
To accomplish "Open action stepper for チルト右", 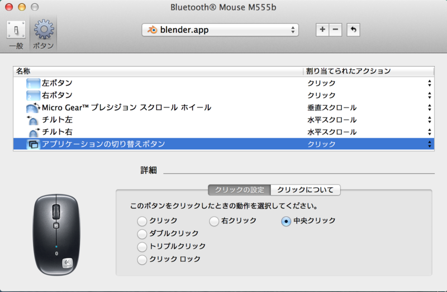I will [429, 132].
